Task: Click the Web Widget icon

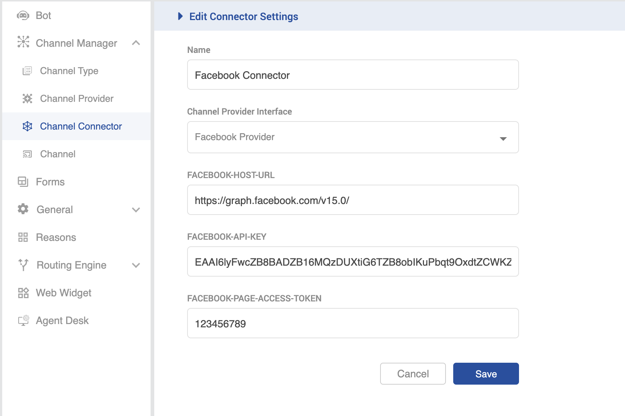Action: pos(23,293)
